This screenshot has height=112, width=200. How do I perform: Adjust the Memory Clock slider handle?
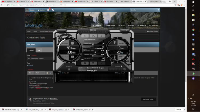click(x=93, y=56)
